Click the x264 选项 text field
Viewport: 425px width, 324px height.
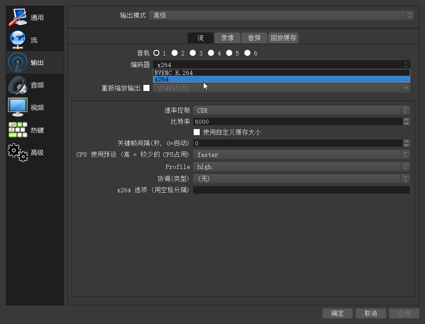301,190
